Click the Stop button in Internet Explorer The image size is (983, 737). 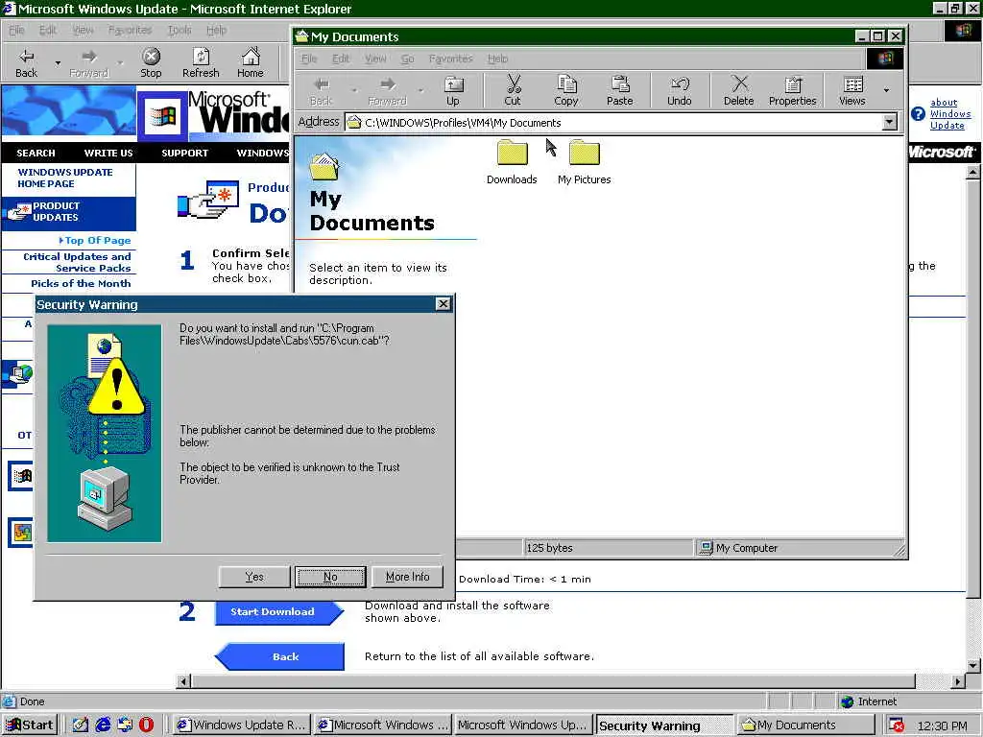click(151, 62)
